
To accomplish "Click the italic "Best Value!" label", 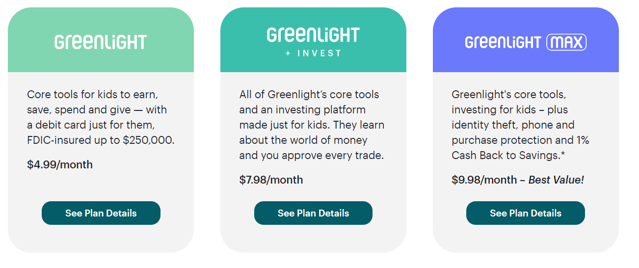I will [x=556, y=180].
